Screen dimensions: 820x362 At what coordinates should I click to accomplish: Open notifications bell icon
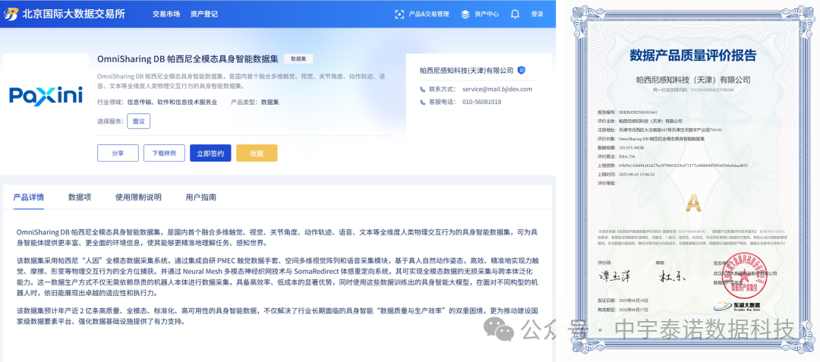tap(515, 14)
